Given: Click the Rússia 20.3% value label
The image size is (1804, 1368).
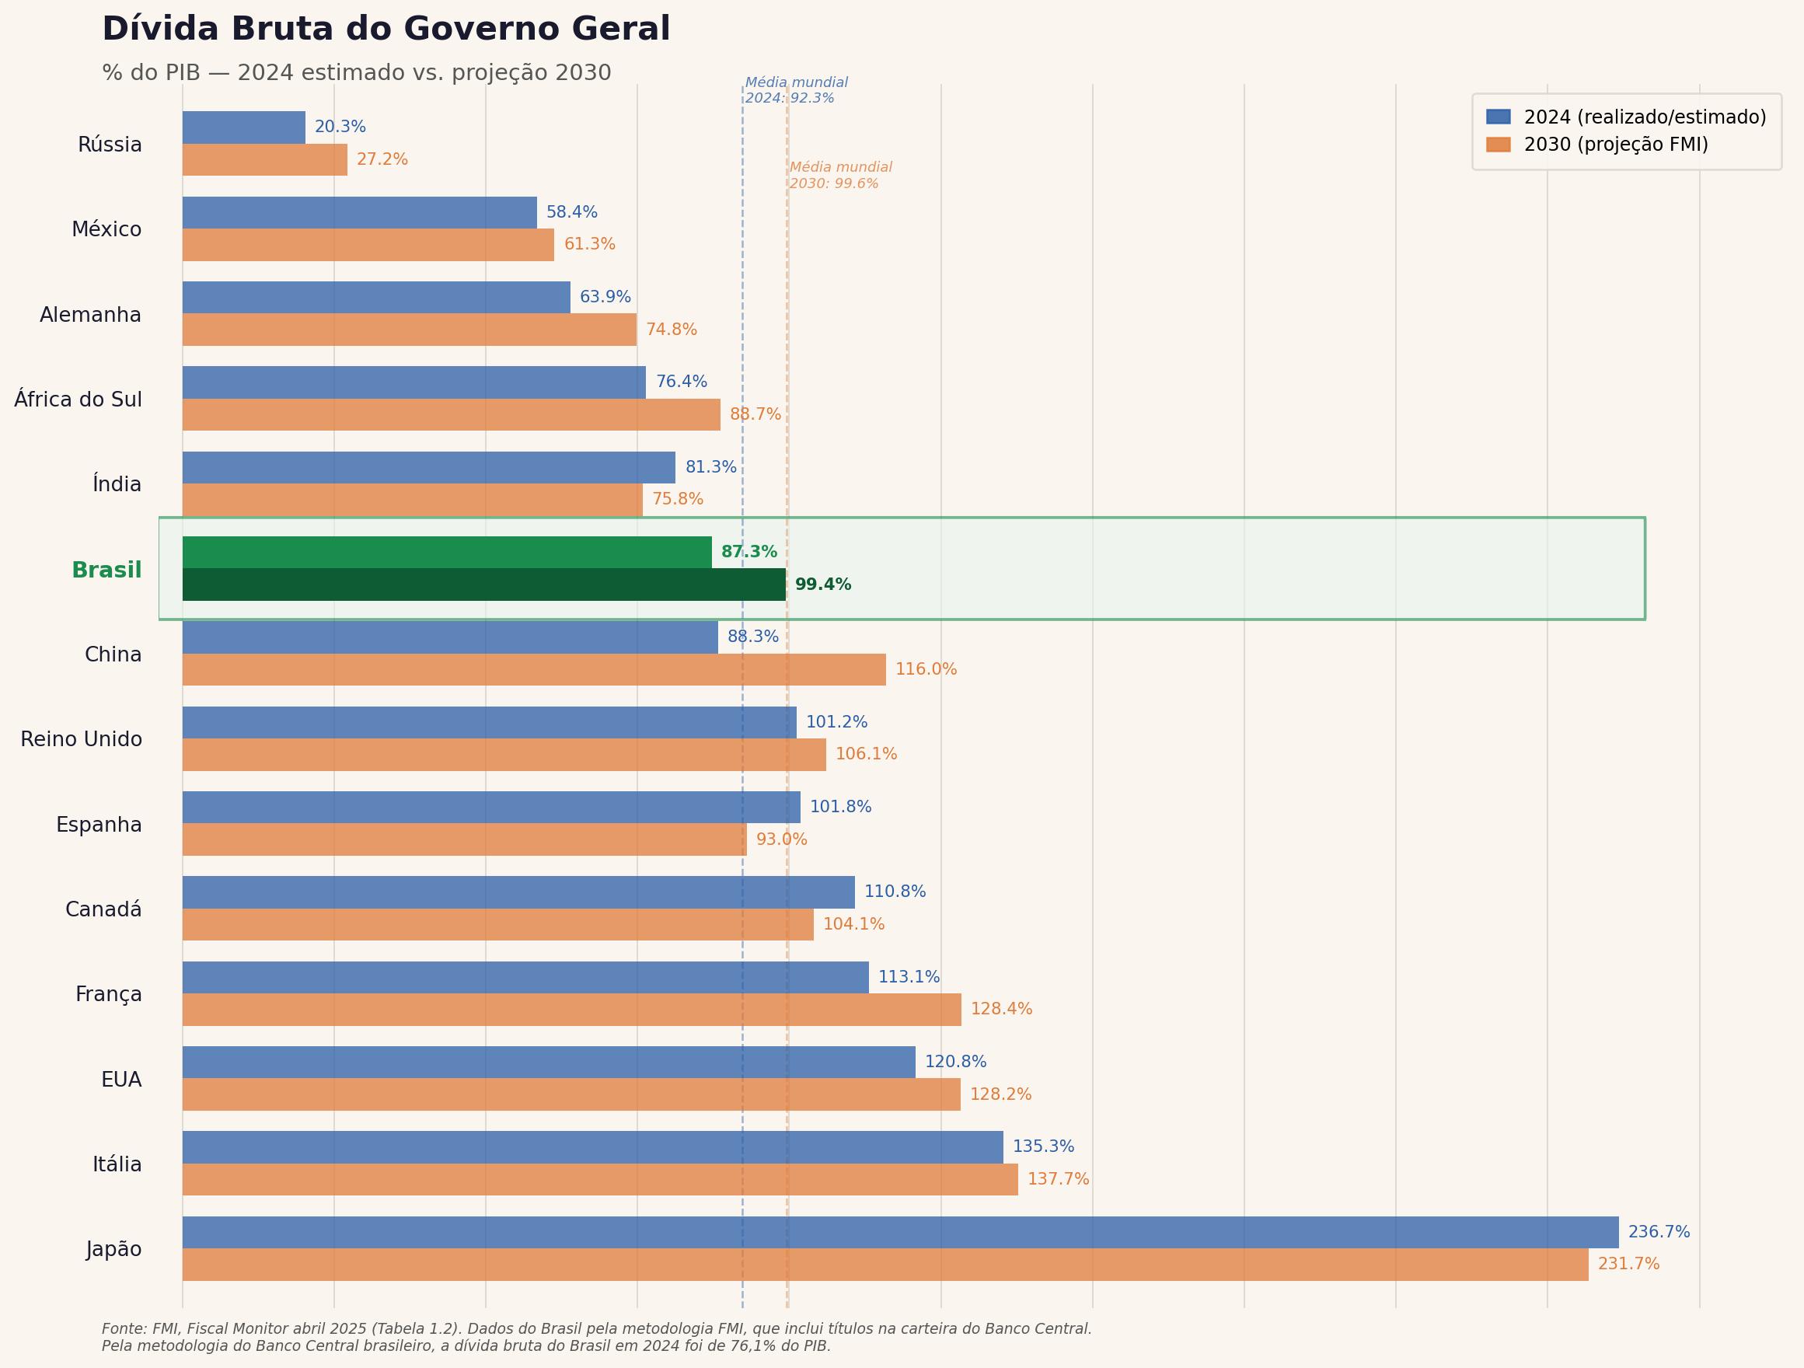Looking at the screenshot, I should [x=340, y=127].
